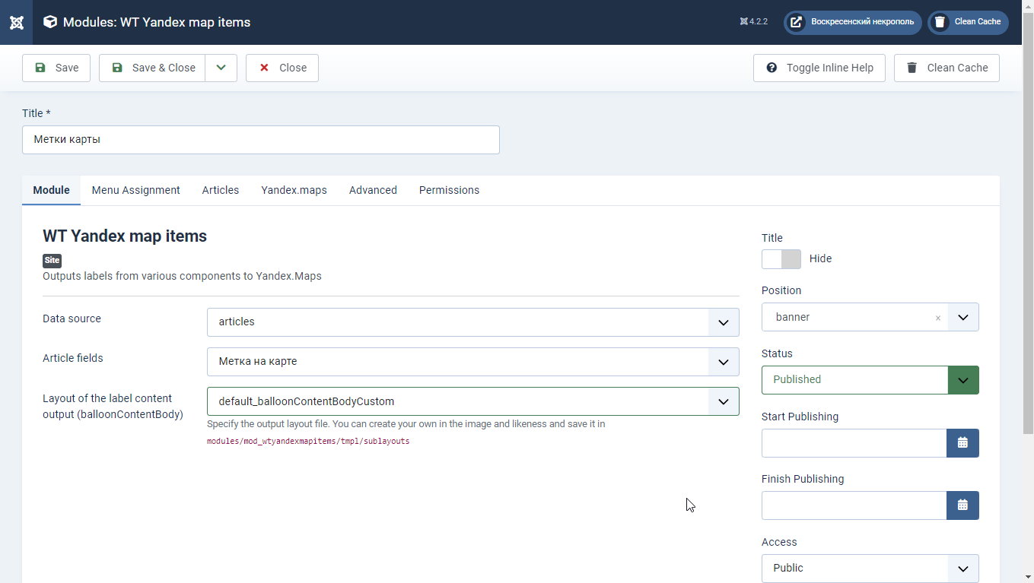Open the Finish Publishing calendar icon
Image resolution: width=1034 pixels, height=583 pixels.
click(x=962, y=505)
